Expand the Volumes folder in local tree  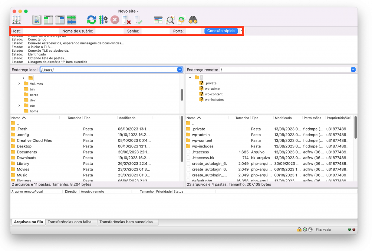coord(20,84)
